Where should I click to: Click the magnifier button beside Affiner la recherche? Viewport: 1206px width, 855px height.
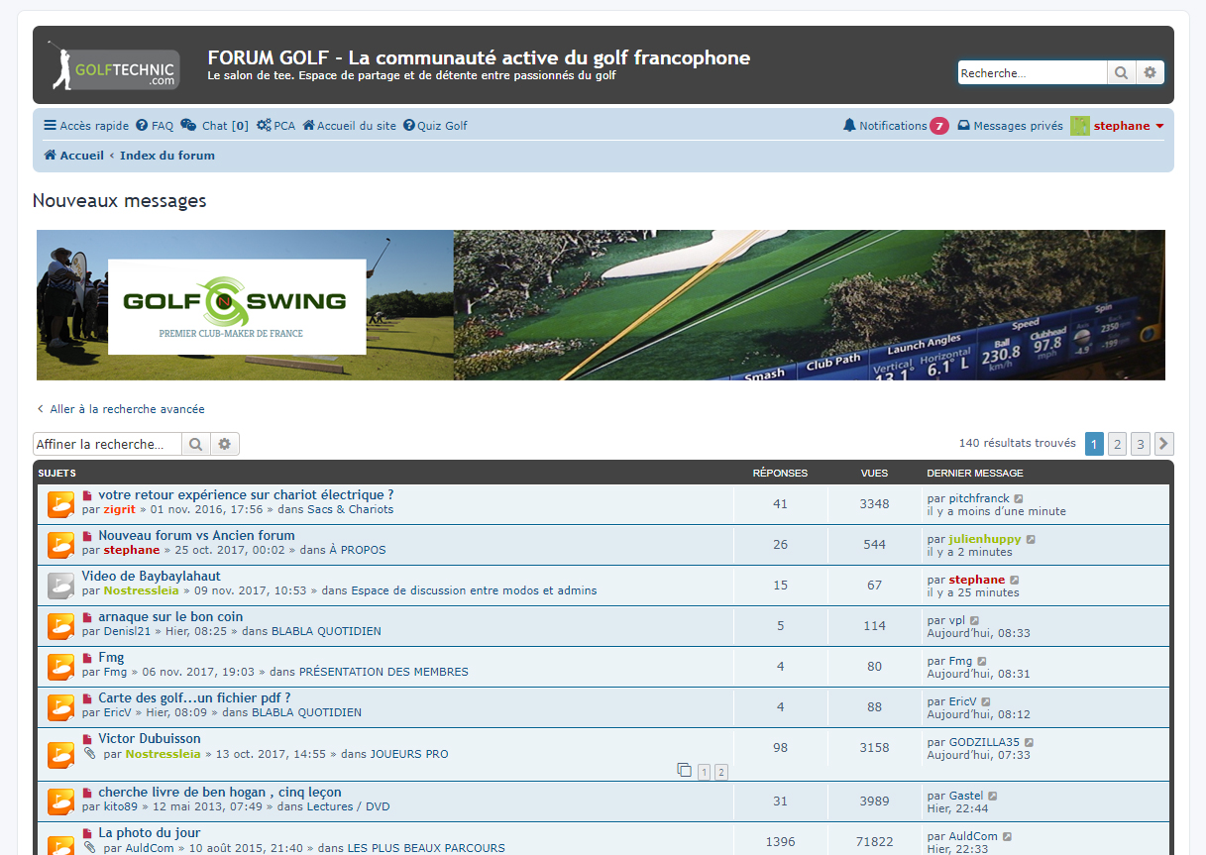196,444
